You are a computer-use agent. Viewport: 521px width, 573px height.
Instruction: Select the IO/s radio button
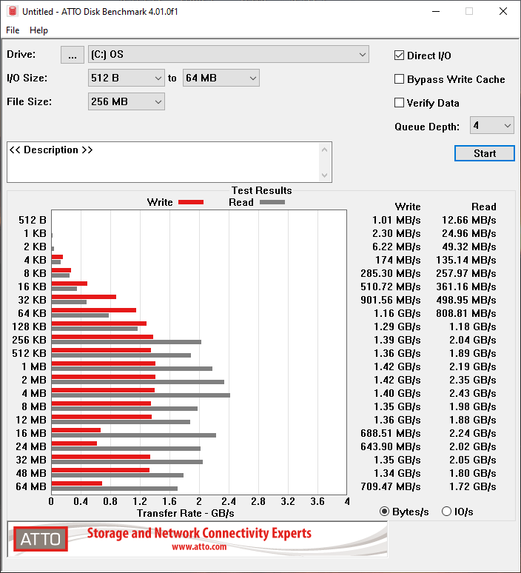(x=446, y=512)
